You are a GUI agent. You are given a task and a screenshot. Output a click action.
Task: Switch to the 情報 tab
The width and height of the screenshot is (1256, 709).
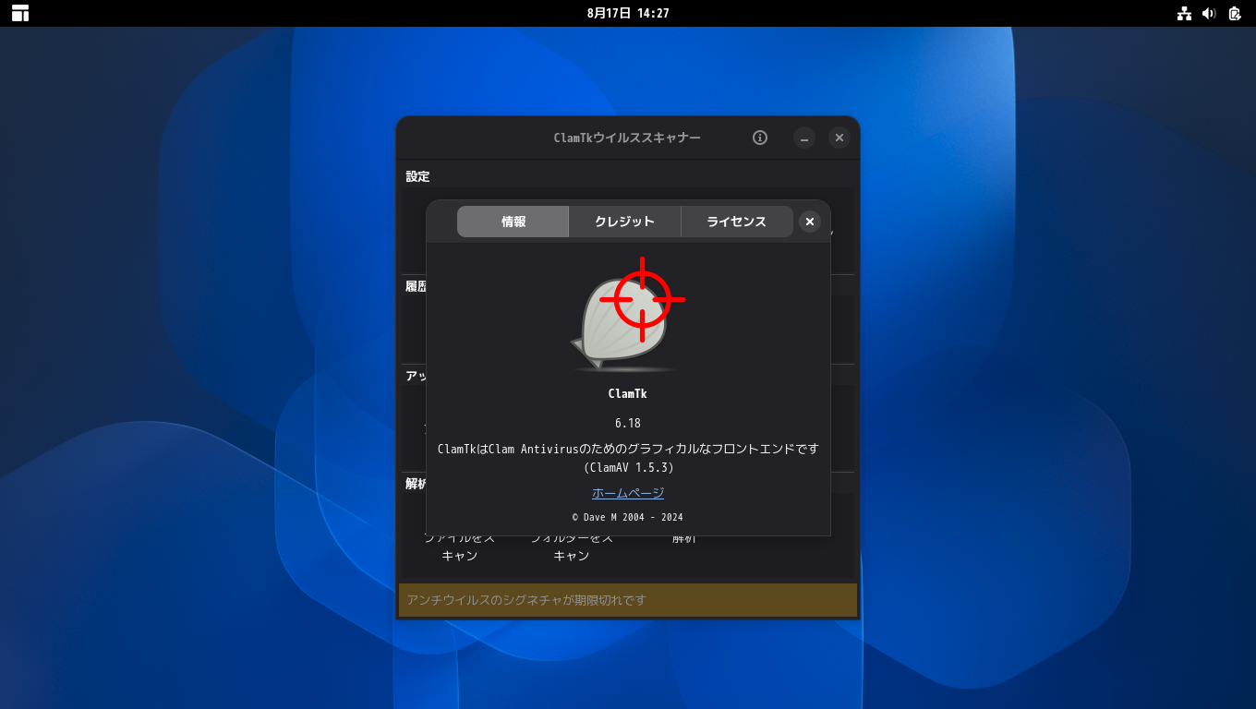[513, 222]
